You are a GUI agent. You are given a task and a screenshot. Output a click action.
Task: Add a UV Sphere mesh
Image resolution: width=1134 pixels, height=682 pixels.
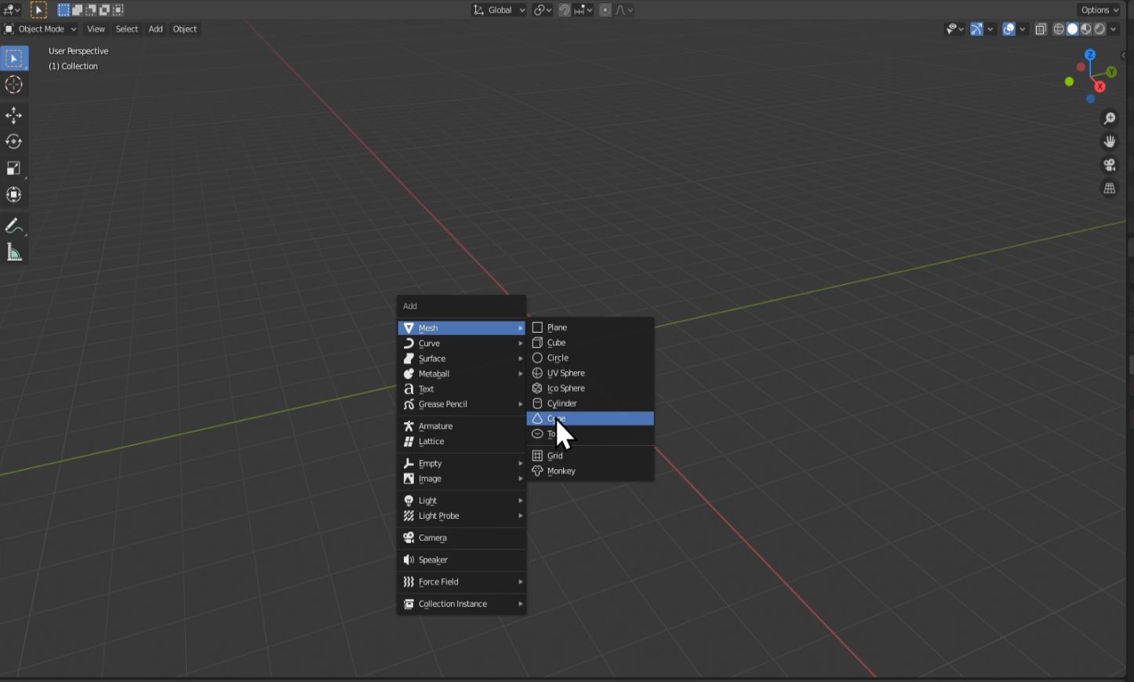(590, 373)
